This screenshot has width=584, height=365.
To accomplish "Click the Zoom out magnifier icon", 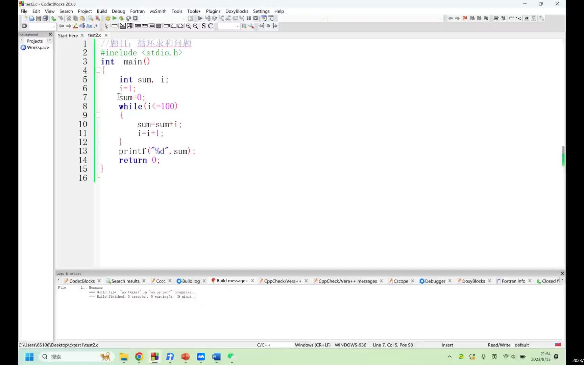I will pyautogui.click(x=195, y=26).
